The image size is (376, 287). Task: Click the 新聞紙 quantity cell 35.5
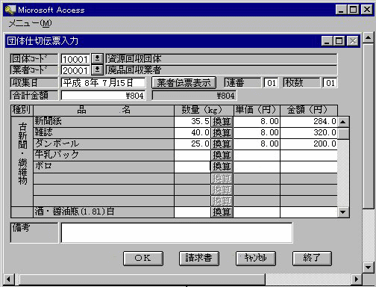coord(192,122)
